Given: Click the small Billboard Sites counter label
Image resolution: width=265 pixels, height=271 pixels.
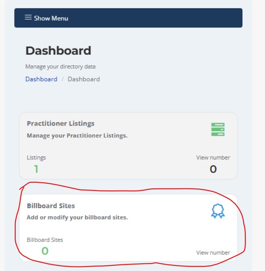Looking at the screenshot, I should (x=45, y=240).
